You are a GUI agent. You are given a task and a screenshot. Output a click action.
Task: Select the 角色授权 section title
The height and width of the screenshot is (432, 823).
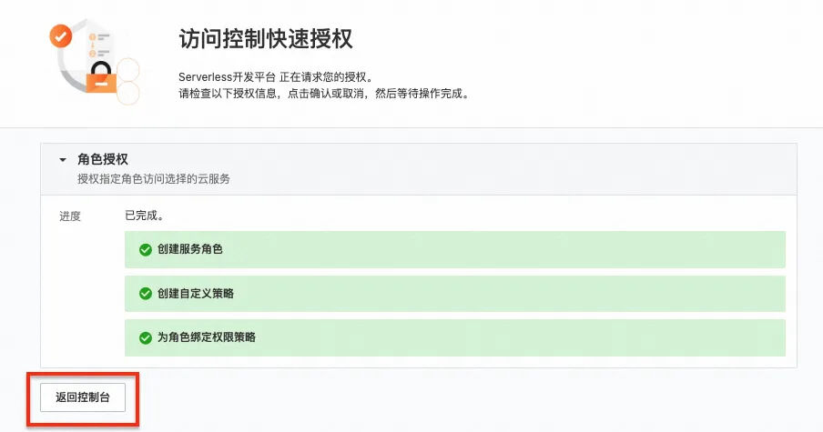point(103,160)
